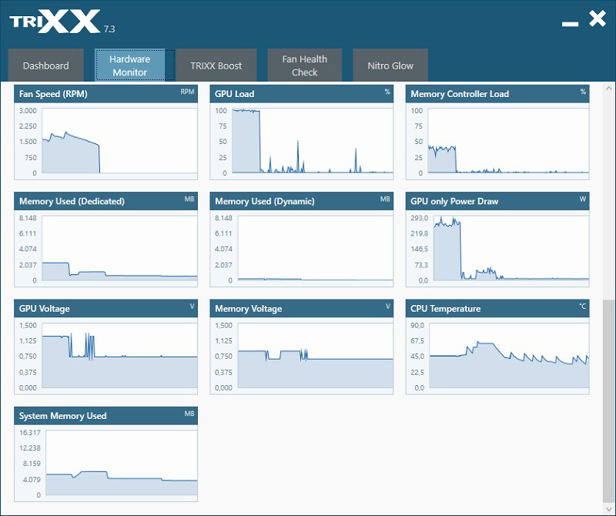The width and height of the screenshot is (616, 516).
Task: Click the 'GPU Load' panel title
Action: (x=235, y=94)
